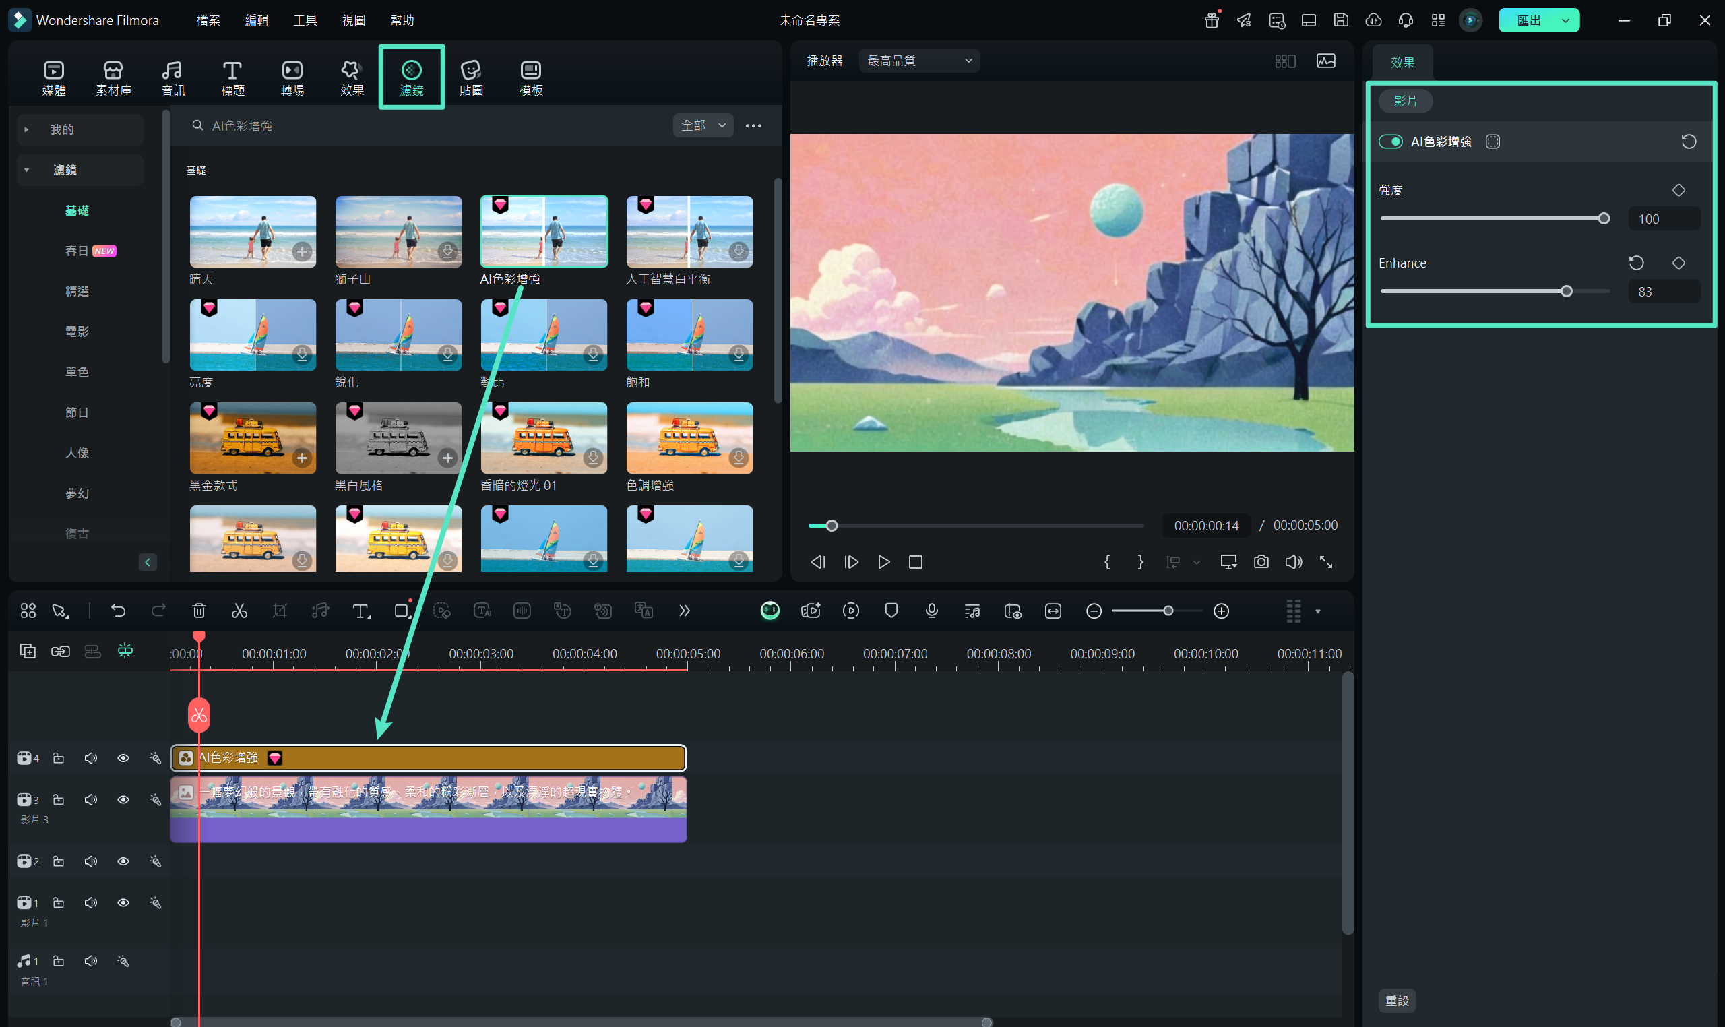Viewport: 1725px width, 1027px height.
Task: Collapse the 濾鏡 tree section
Action: [x=26, y=170]
